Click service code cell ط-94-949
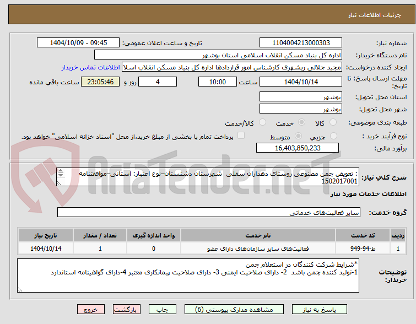The width and height of the screenshot is (416, 324). pos(363,249)
